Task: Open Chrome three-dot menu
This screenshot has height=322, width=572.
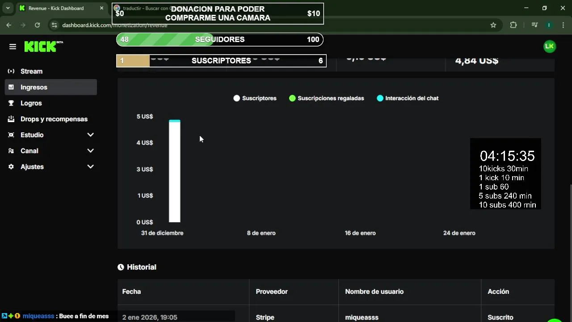Action: [563, 25]
